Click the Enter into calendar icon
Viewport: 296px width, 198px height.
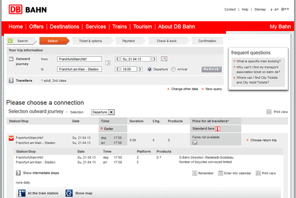[220, 173]
